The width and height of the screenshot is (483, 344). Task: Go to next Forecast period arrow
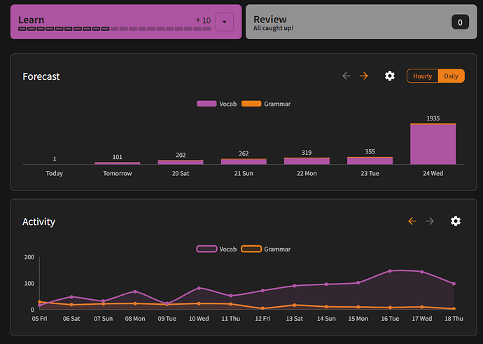coord(364,76)
